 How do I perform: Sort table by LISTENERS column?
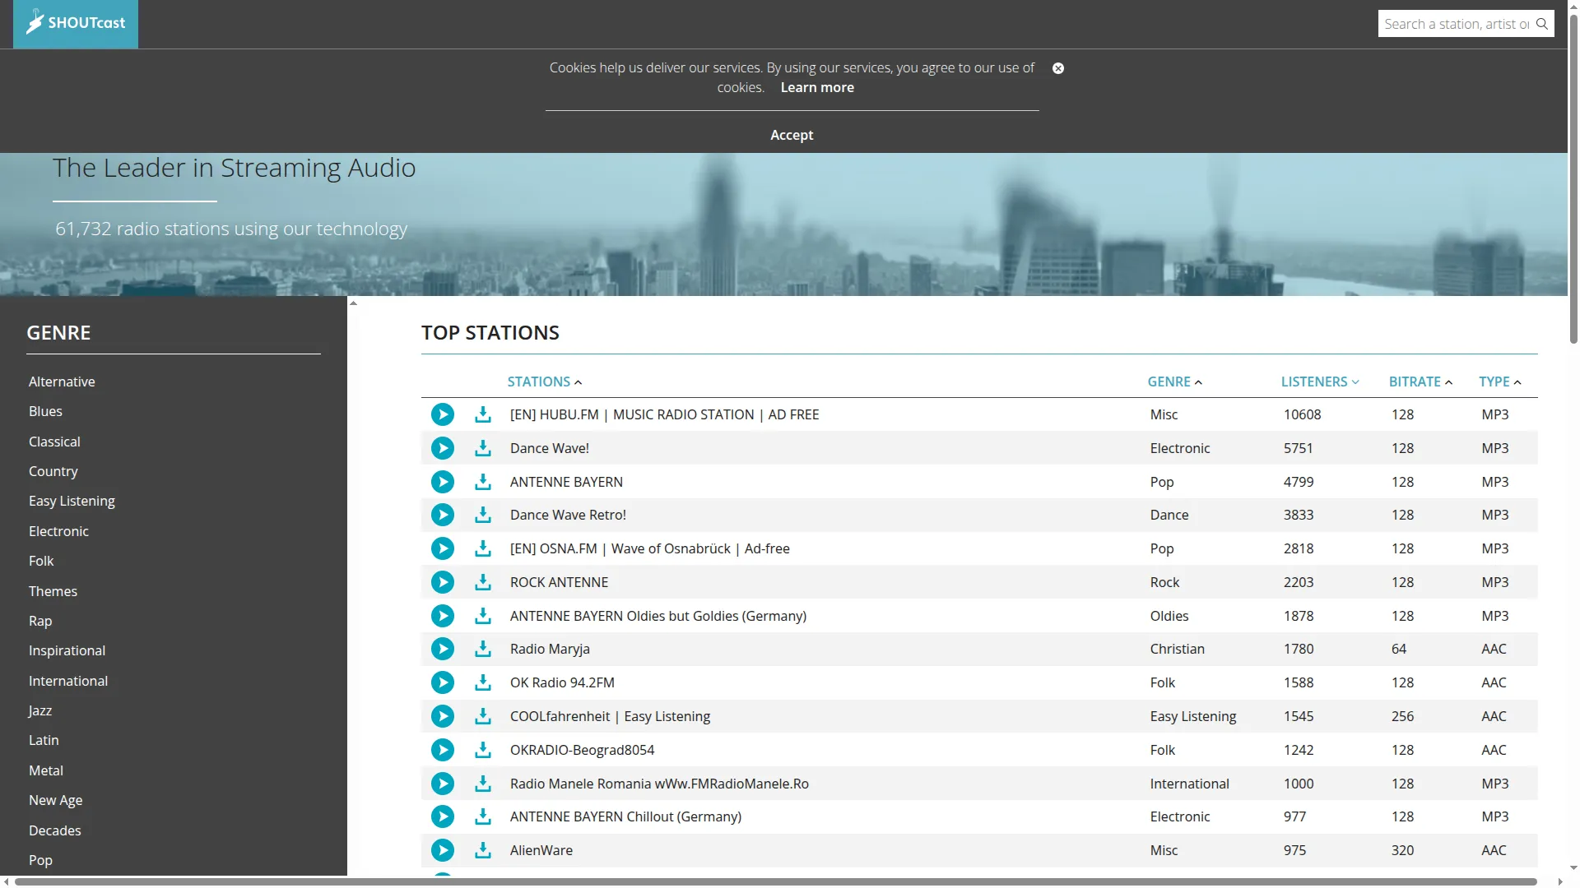tap(1320, 382)
